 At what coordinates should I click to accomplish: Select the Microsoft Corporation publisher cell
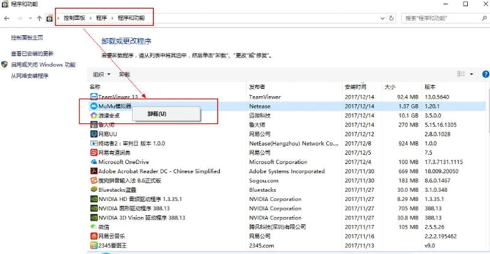pyautogui.click(x=278, y=162)
